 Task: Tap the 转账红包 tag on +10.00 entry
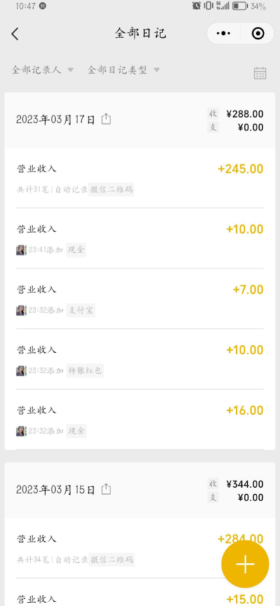click(85, 371)
